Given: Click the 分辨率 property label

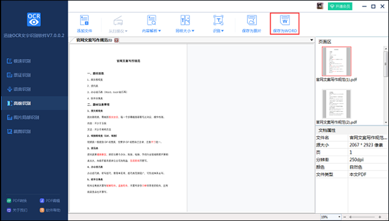Looking at the screenshot, I should (322, 160).
